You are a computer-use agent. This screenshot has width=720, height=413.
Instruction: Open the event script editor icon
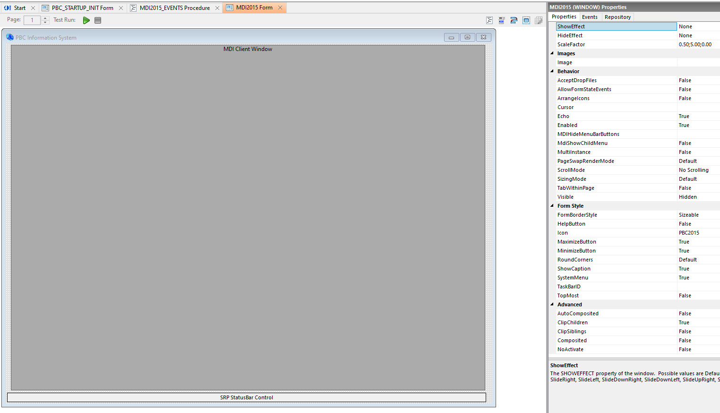(489, 20)
